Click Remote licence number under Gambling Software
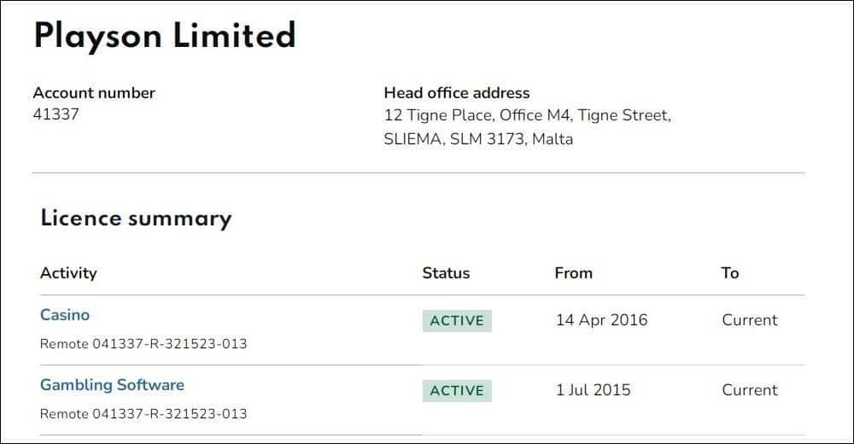Viewport: 854px width, 444px height. coord(143,413)
